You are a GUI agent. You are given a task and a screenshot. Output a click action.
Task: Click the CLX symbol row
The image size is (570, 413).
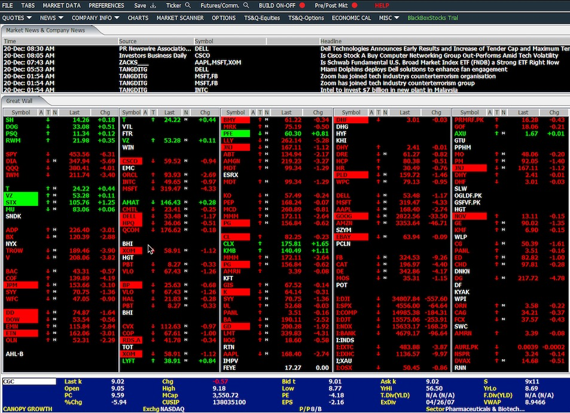pos(276,244)
